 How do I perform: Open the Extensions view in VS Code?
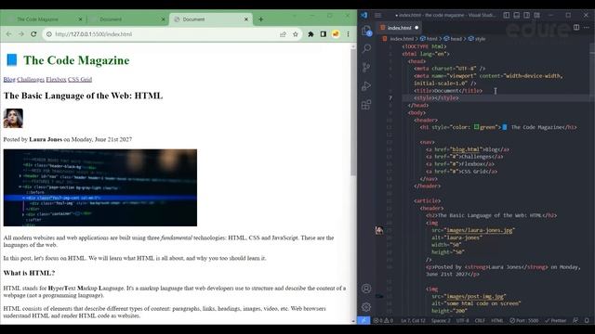366,105
